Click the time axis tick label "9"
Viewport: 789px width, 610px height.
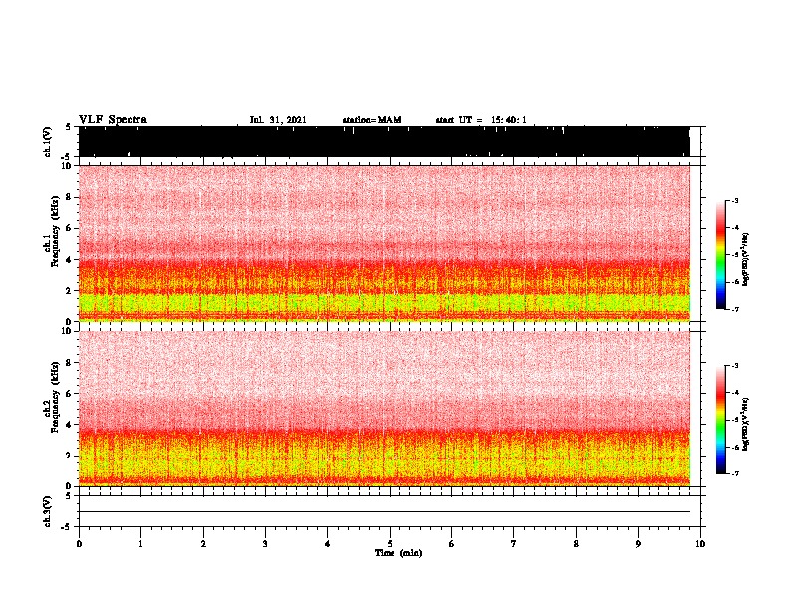638,544
